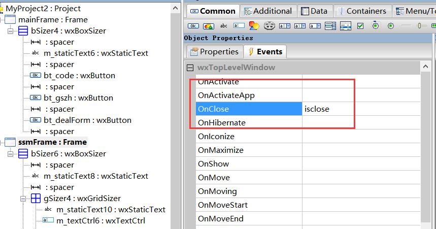This screenshot has height=229, width=436.
Task: Choose the wxStaticText abc palette icon
Action: (224, 26)
